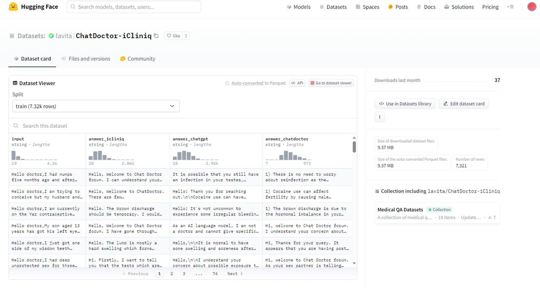Click the dataset table vertical scrollbar thumb
This screenshot has height=288, width=540.
pos(354,147)
